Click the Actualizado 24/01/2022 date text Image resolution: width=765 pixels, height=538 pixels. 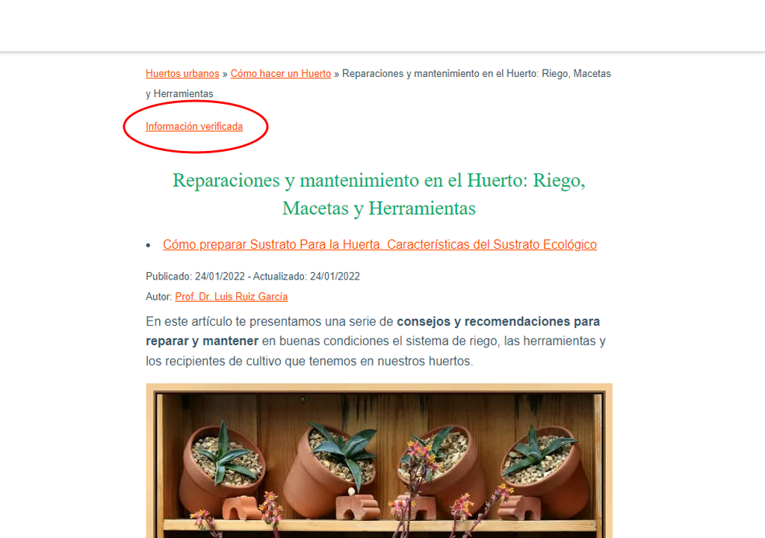306,276
